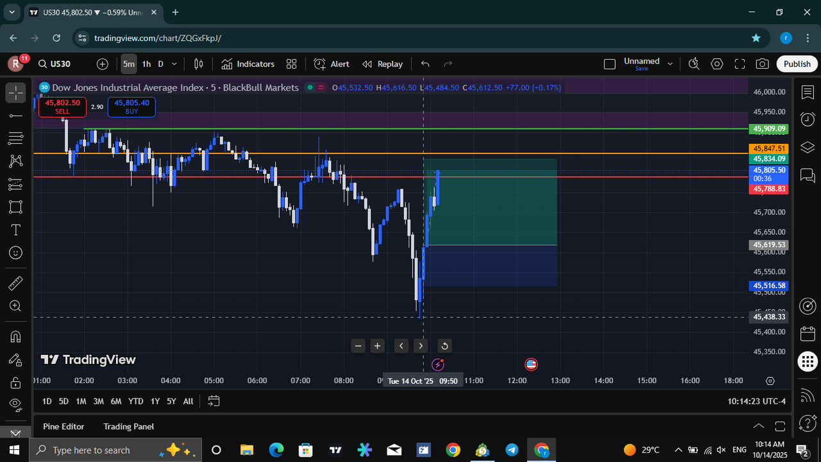The width and height of the screenshot is (821, 462).
Task: Open the Fibonacci retracement tools
Action: (16, 139)
